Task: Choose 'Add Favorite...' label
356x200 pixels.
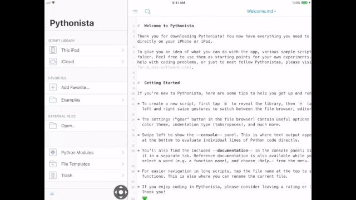Action: 76,87
